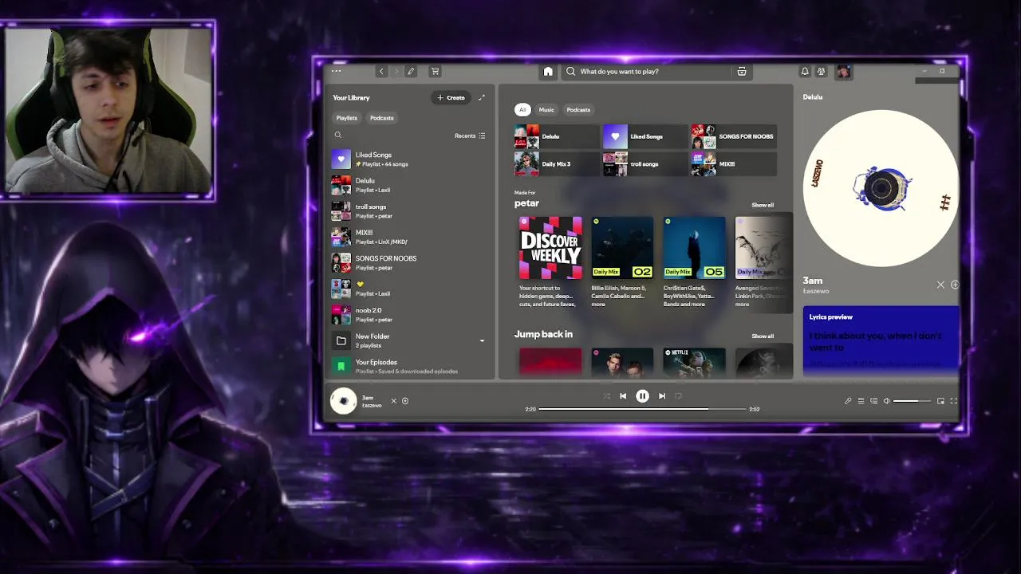Click the search input field
Viewport: 1021px width, 574px height.
[x=656, y=71]
